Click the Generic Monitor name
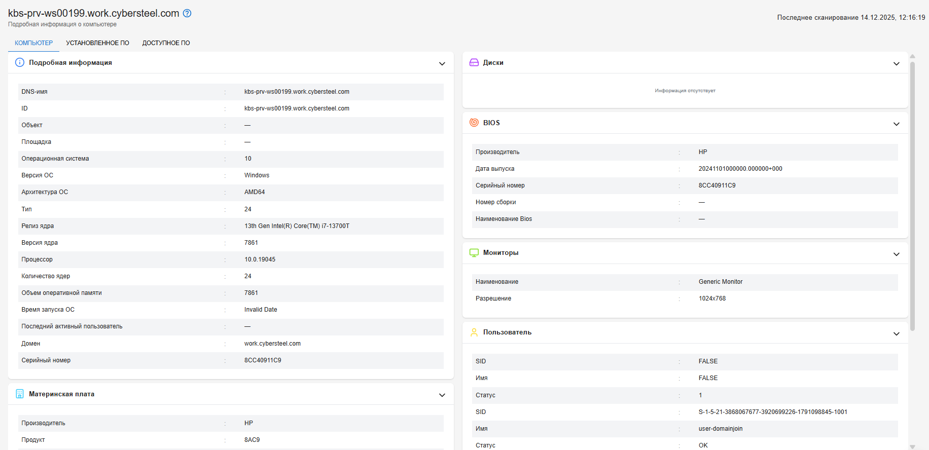This screenshot has width=929, height=450. point(721,282)
